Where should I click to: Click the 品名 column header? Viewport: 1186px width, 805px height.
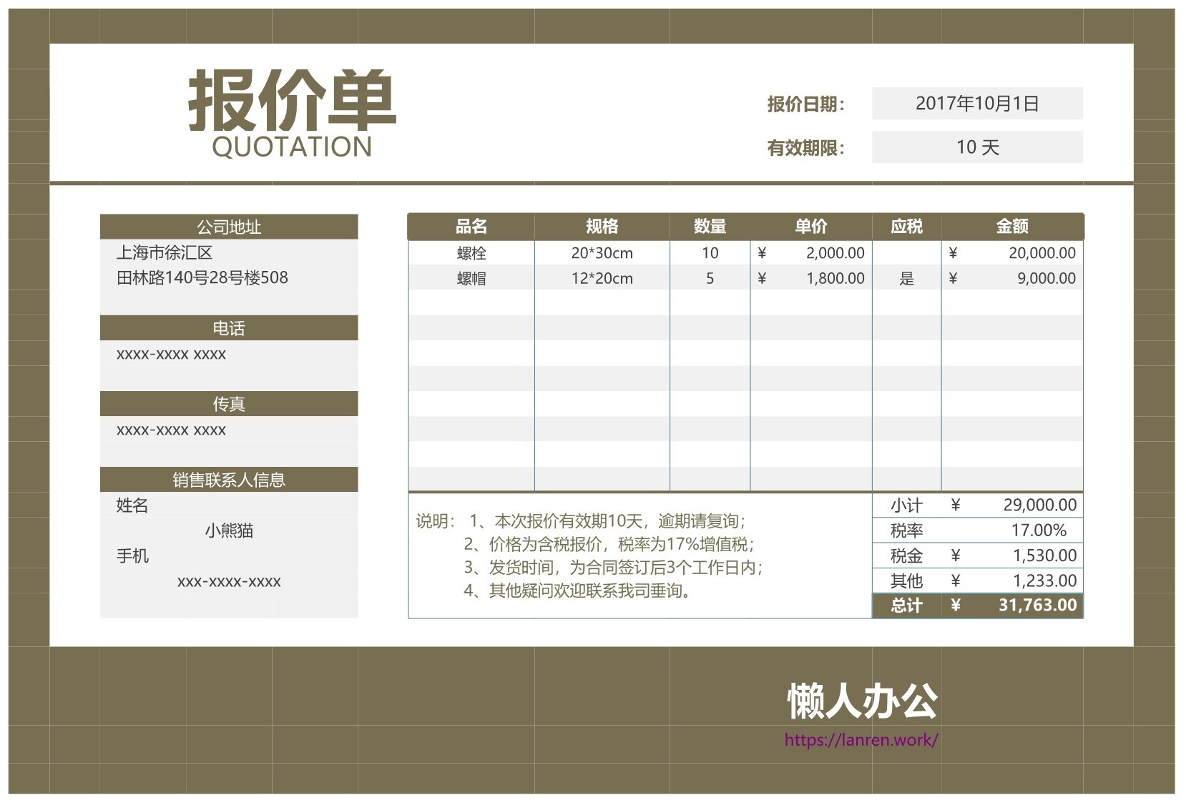click(471, 227)
